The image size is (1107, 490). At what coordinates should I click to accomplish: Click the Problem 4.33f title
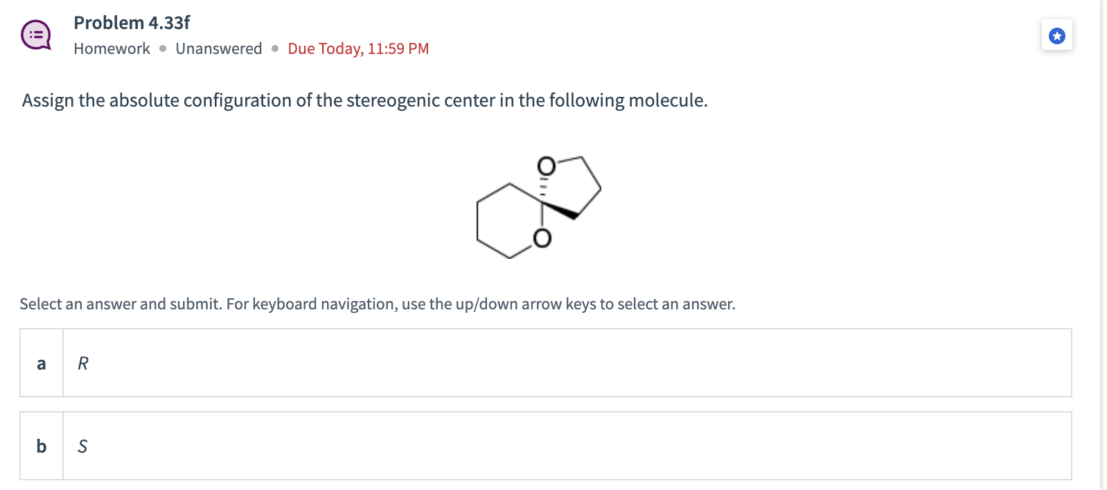(131, 22)
